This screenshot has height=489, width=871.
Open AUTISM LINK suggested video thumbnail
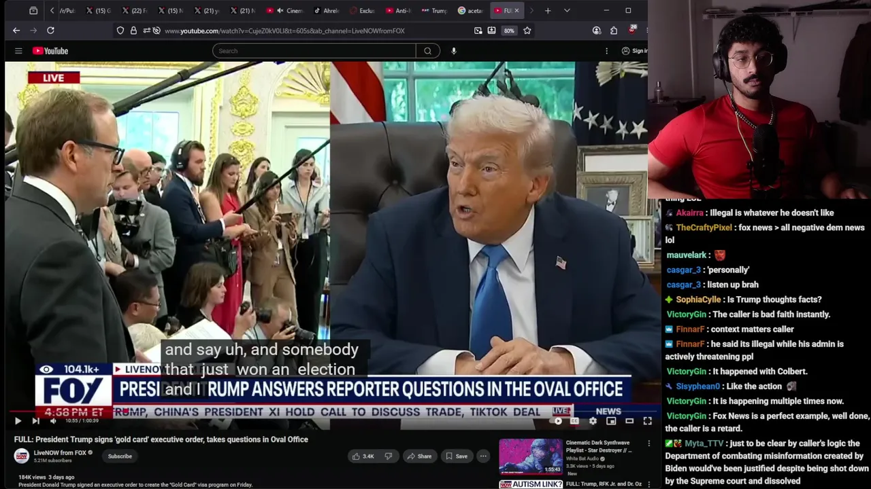(531, 484)
